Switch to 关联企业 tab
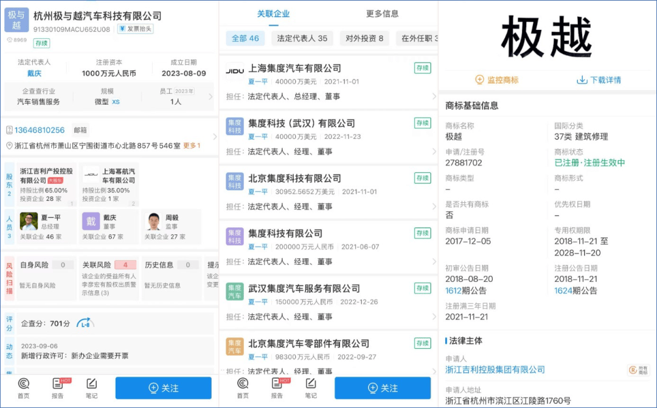Viewport: 657px width, 408px height. (273, 14)
